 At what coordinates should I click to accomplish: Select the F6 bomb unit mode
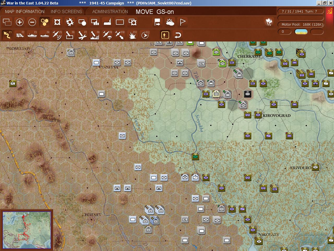(70, 35)
